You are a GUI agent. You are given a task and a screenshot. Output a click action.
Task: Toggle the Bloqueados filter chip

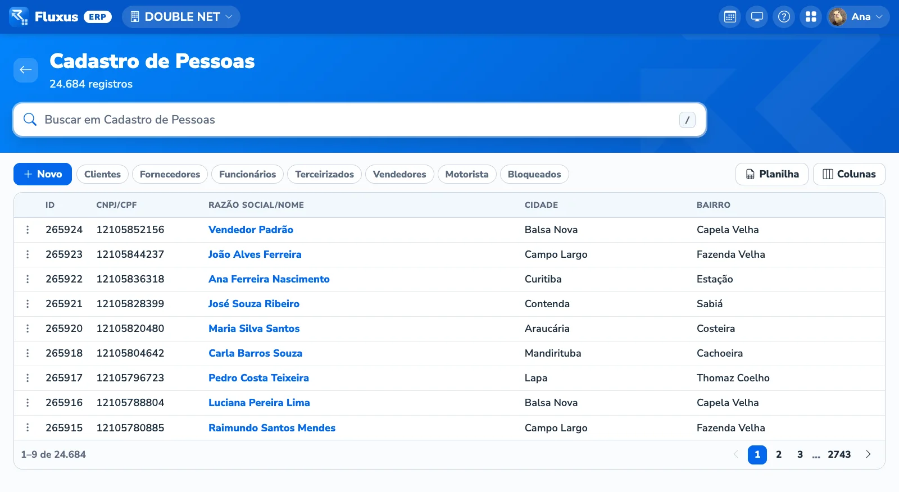pyautogui.click(x=534, y=174)
